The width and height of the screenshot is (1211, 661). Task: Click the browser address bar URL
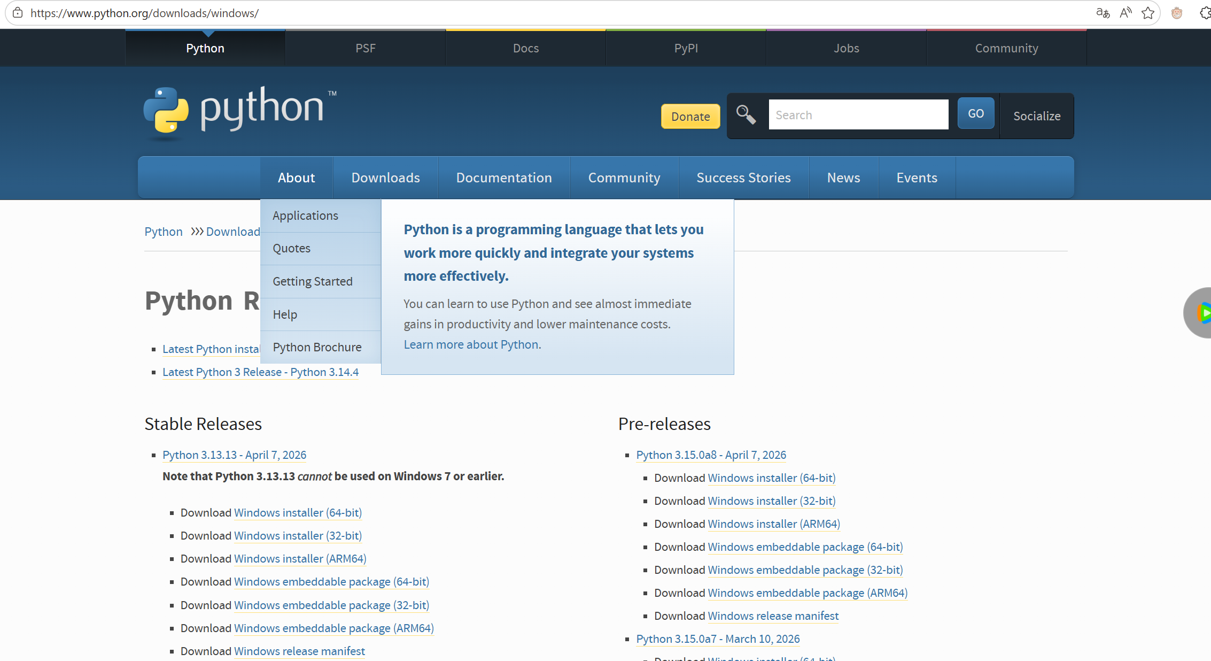tap(144, 13)
